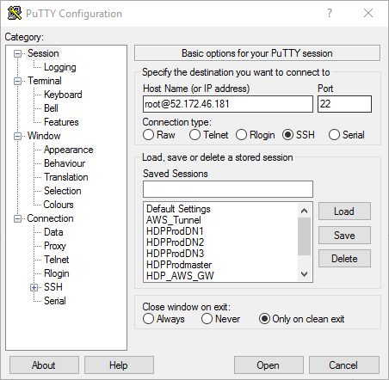Screen dimensions: 389x380
Task: Collapse the Connection tree node
Action: [18, 219]
